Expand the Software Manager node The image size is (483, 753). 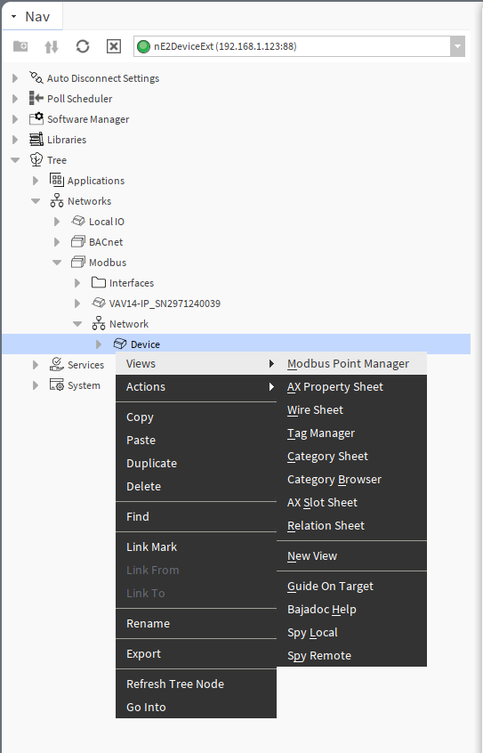pyautogui.click(x=15, y=119)
